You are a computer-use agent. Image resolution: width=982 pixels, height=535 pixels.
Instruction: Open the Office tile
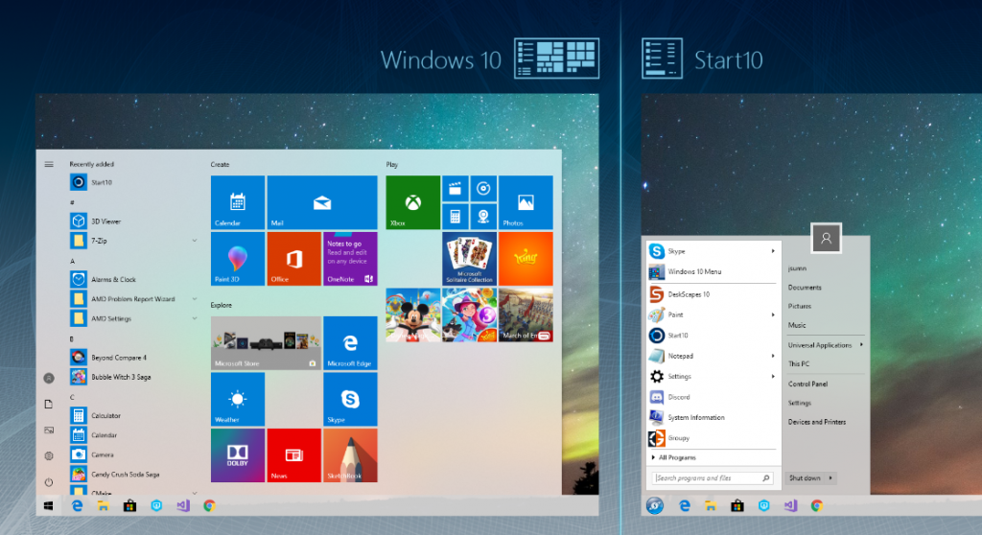tap(293, 259)
